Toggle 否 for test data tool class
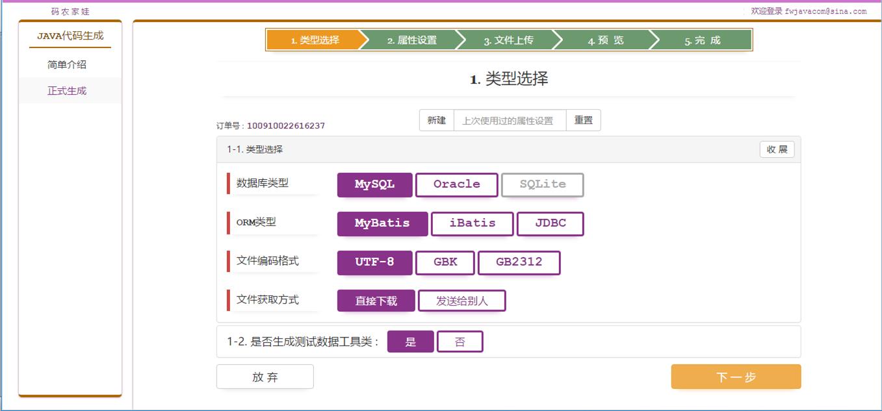 coord(460,342)
